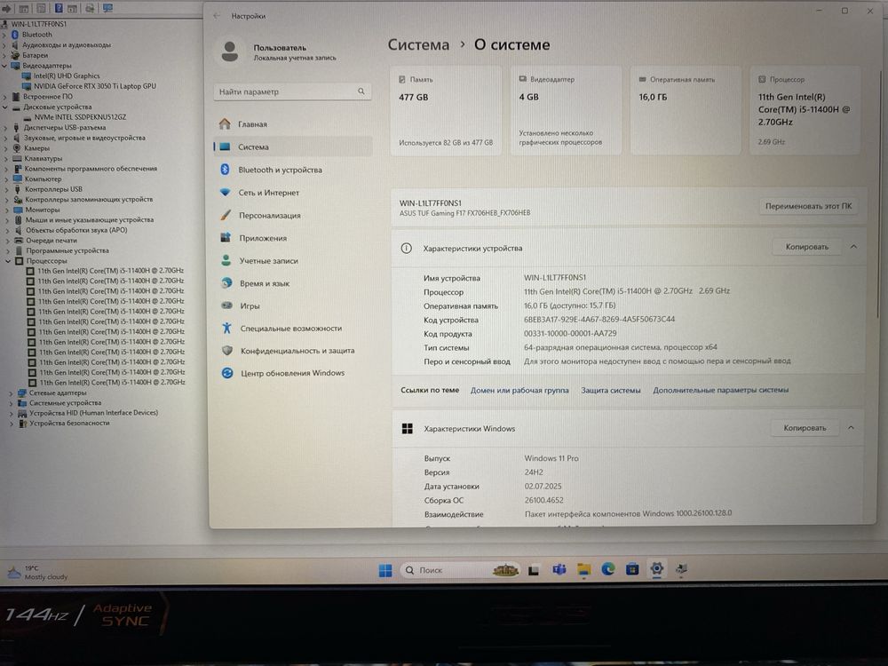
Task: Select NVIDIA GeForce RTX 3050 Ti Laptop GPU
Action: click(95, 86)
